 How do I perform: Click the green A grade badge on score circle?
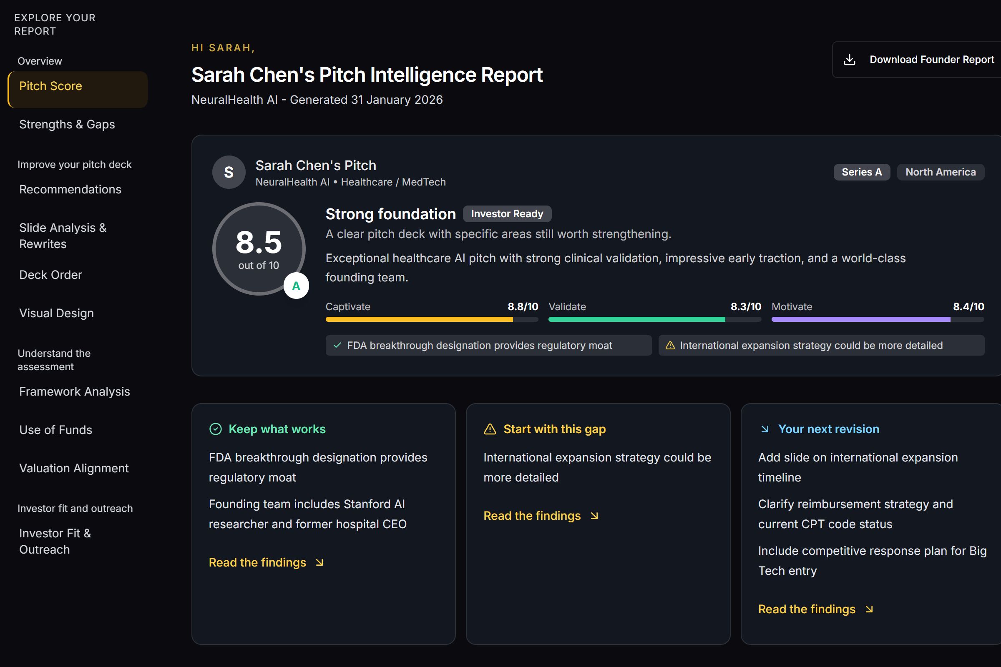click(x=296, y=286)
